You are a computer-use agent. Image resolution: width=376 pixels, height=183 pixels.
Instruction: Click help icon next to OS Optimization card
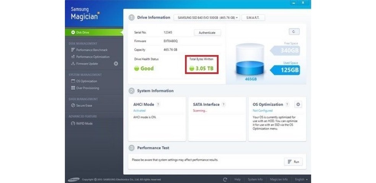(287, 104)
